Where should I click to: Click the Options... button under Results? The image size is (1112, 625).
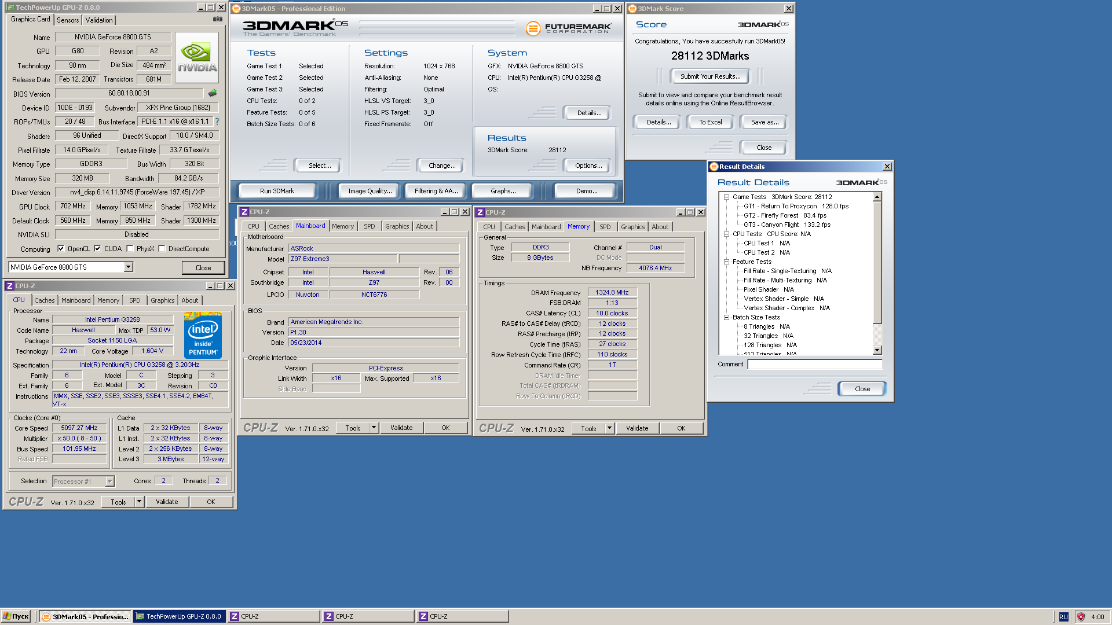tap(588, 166)
